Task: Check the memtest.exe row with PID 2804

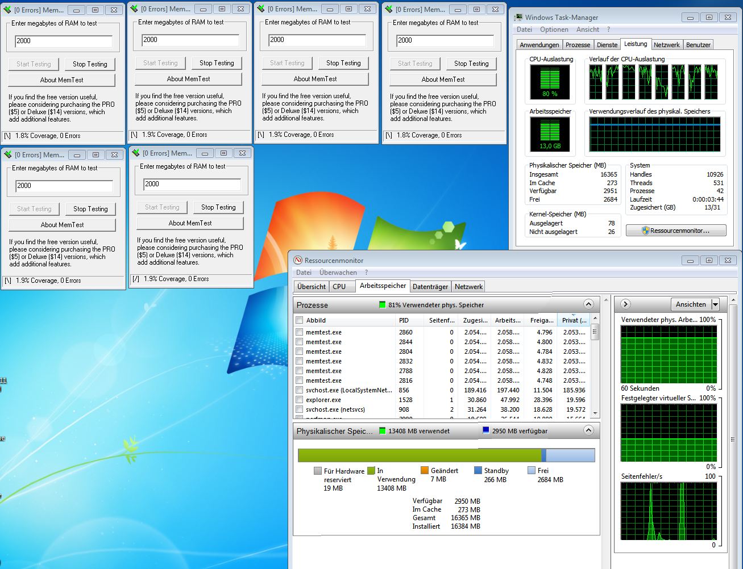Action: point(300,352)
